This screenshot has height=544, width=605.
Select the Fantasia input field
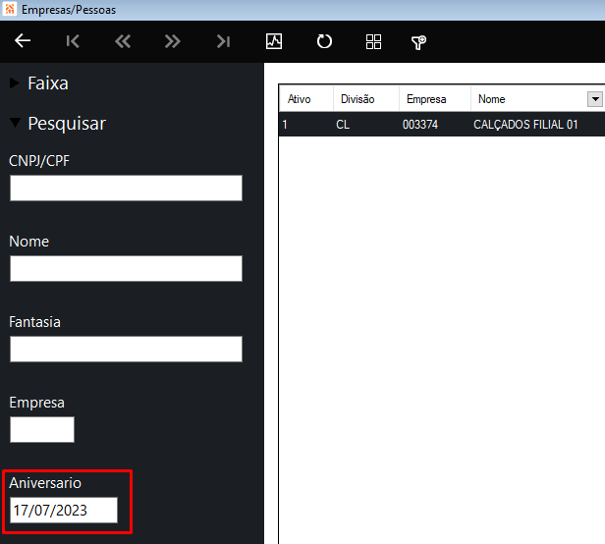pyautogui.click(x=126, y=350)
